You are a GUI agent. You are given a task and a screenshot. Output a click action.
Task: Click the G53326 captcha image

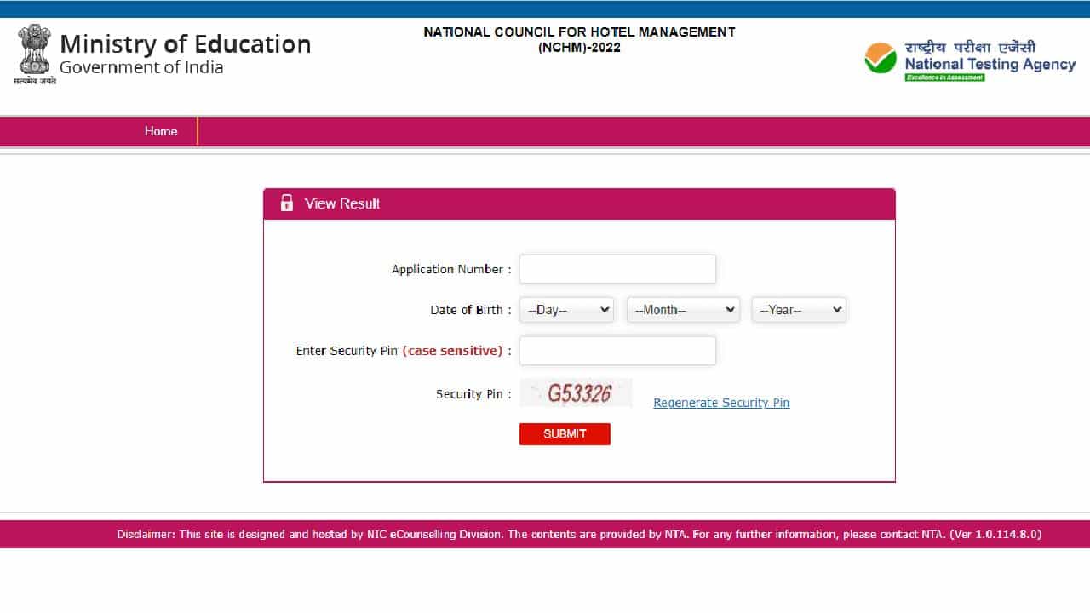coord(577,393)
